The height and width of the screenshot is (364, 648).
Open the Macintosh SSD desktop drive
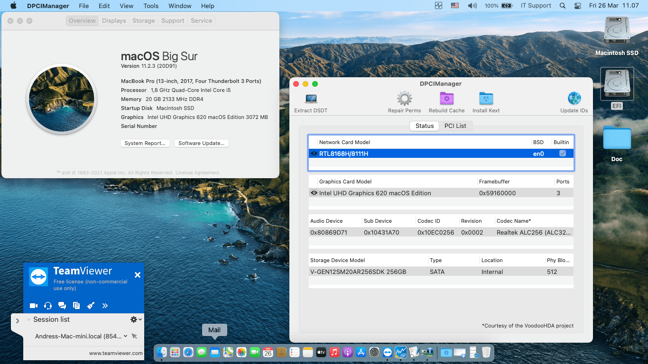tap(617, 31)
